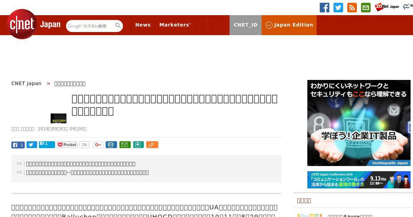Open the CNET_ID tab
The width and height of the screenshot is (413, 217).
point(245,25)
